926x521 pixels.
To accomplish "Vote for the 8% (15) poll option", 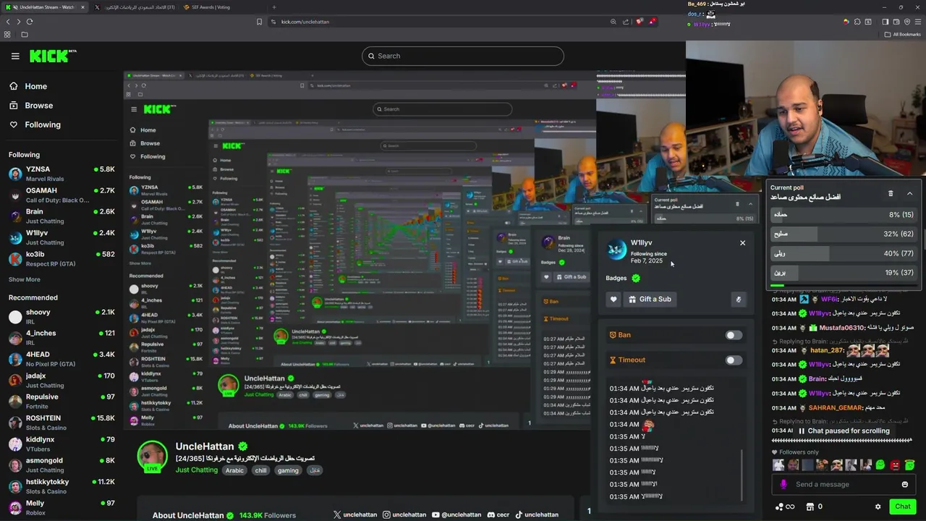I will pyautogui.click(x=844, y=214).
